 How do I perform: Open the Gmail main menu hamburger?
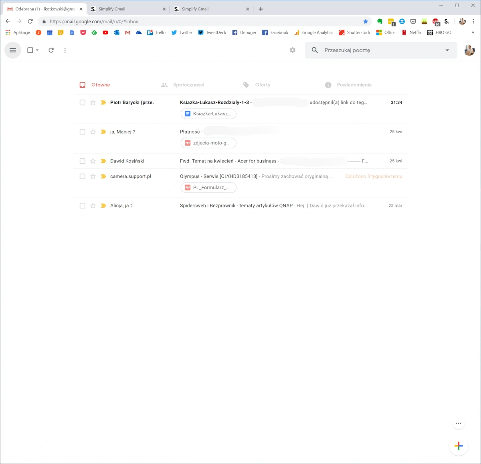point(13,50)
